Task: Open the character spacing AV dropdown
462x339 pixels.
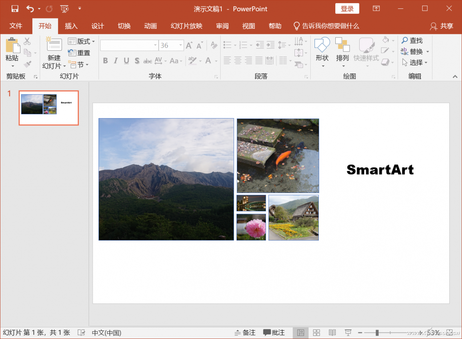Action: click(161, 60)
